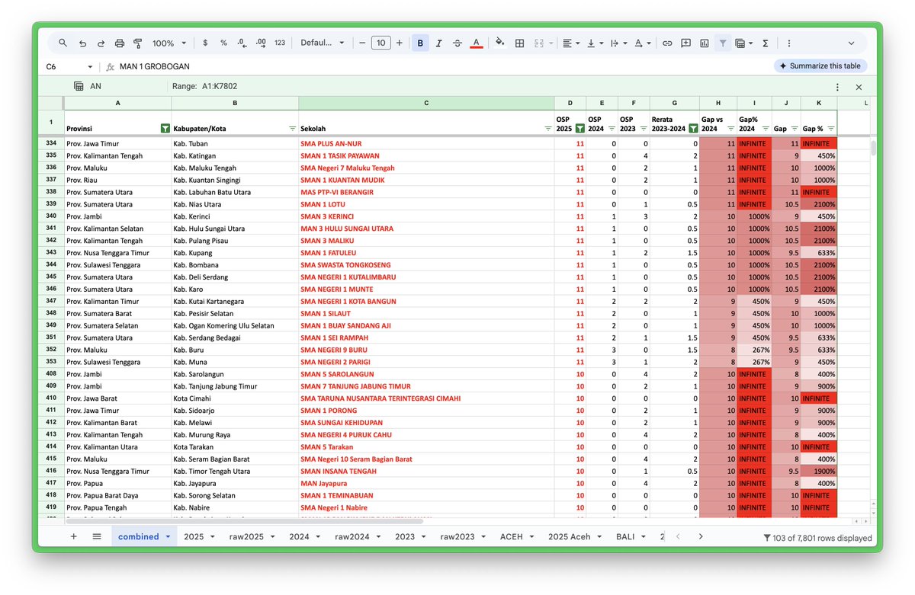
Task: Click row header 340
Action: 51,216
